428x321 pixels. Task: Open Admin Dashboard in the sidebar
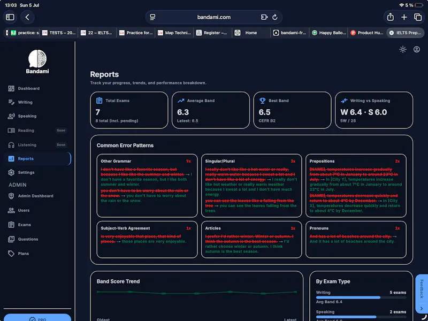pos(37,196)
